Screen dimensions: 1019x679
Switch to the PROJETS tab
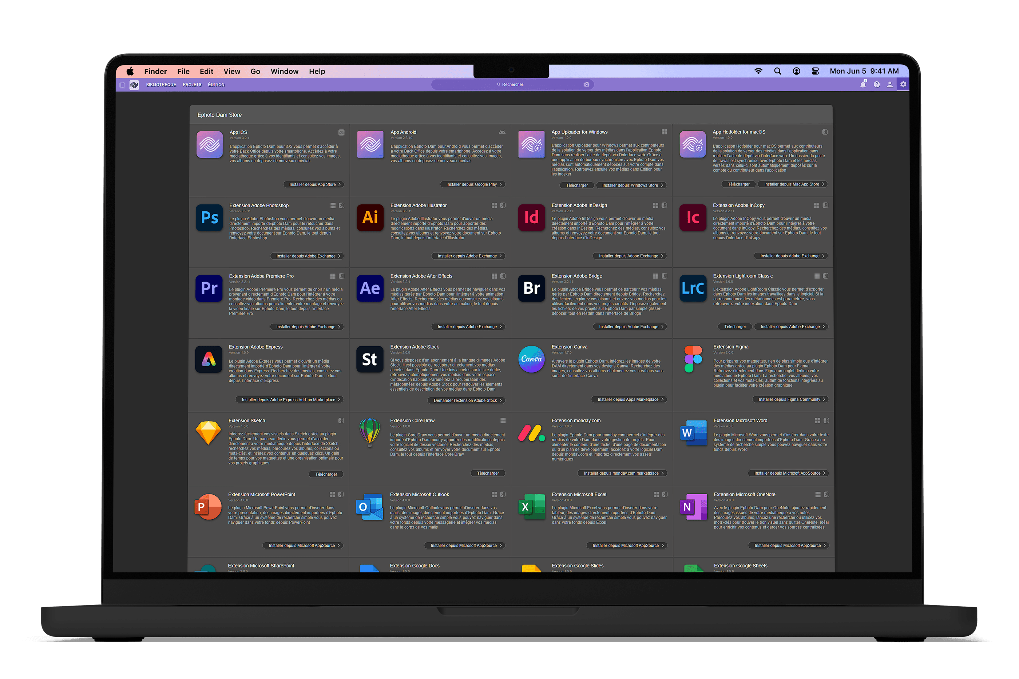point(192,84)
